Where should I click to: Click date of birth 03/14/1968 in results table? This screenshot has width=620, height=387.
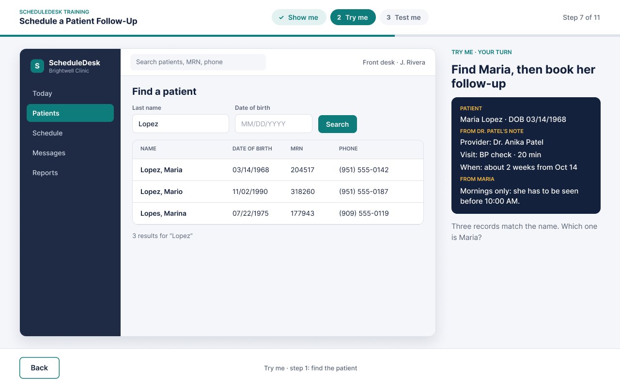coord(251,170)
